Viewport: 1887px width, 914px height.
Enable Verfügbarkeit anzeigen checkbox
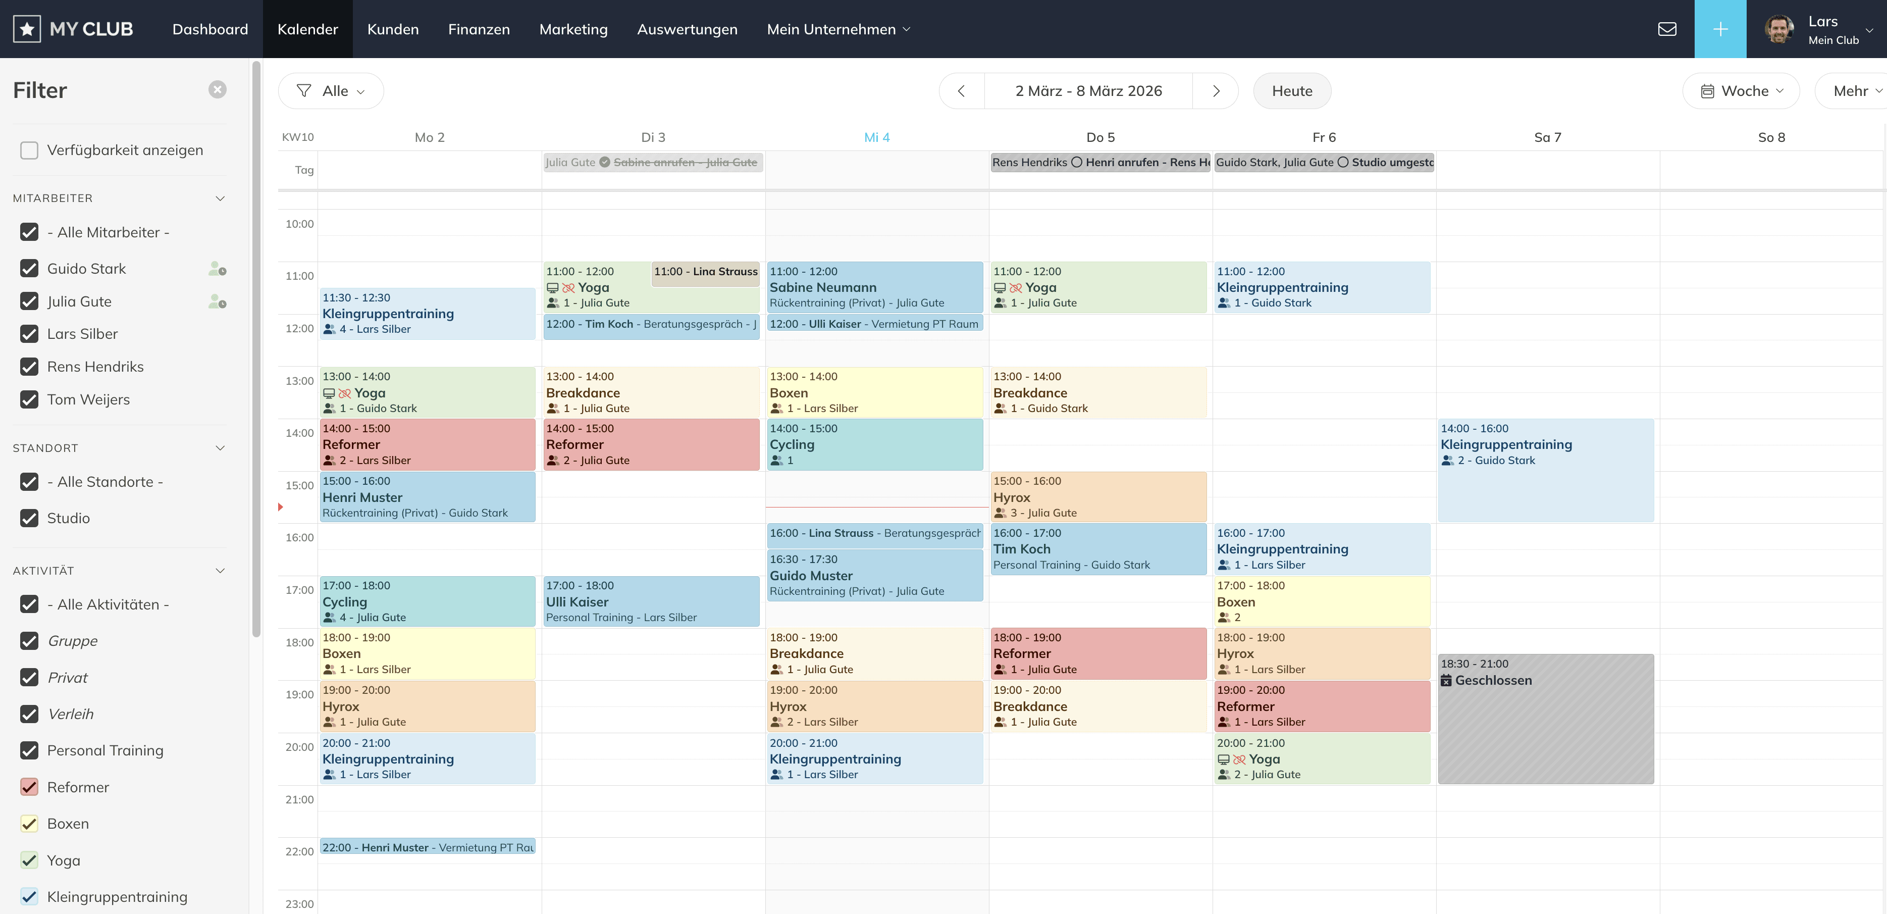[29, 150]
